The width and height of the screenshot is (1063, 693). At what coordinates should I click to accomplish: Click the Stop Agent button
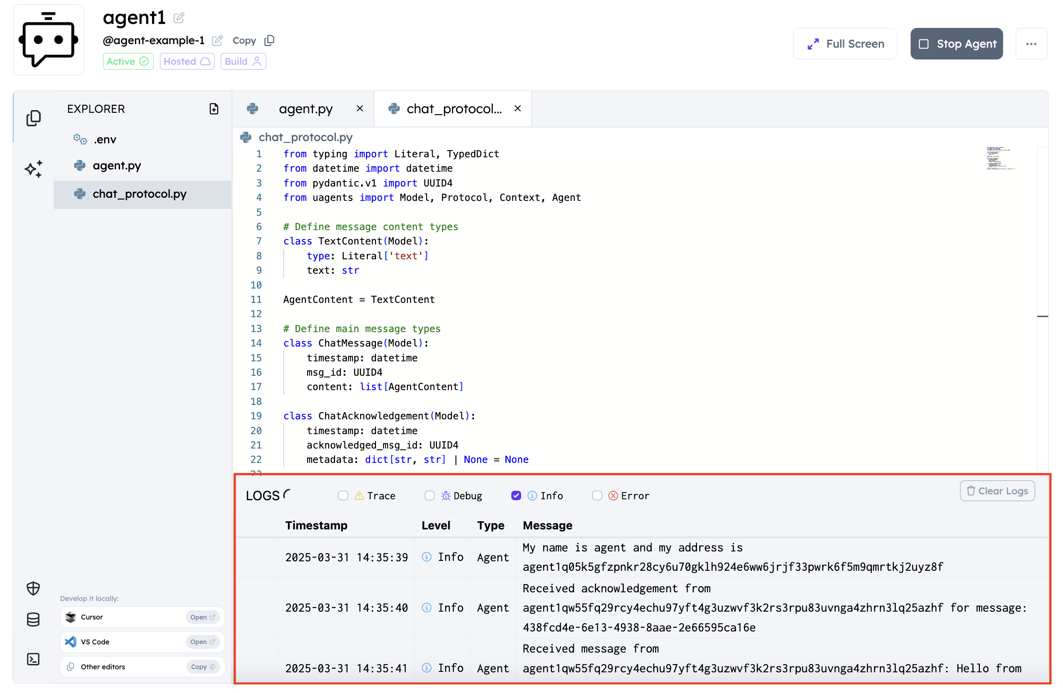pyautogui.click(x=956, y=44)
